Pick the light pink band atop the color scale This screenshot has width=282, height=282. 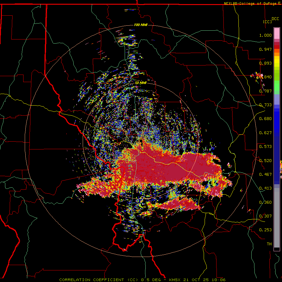[x=277, y=33]
